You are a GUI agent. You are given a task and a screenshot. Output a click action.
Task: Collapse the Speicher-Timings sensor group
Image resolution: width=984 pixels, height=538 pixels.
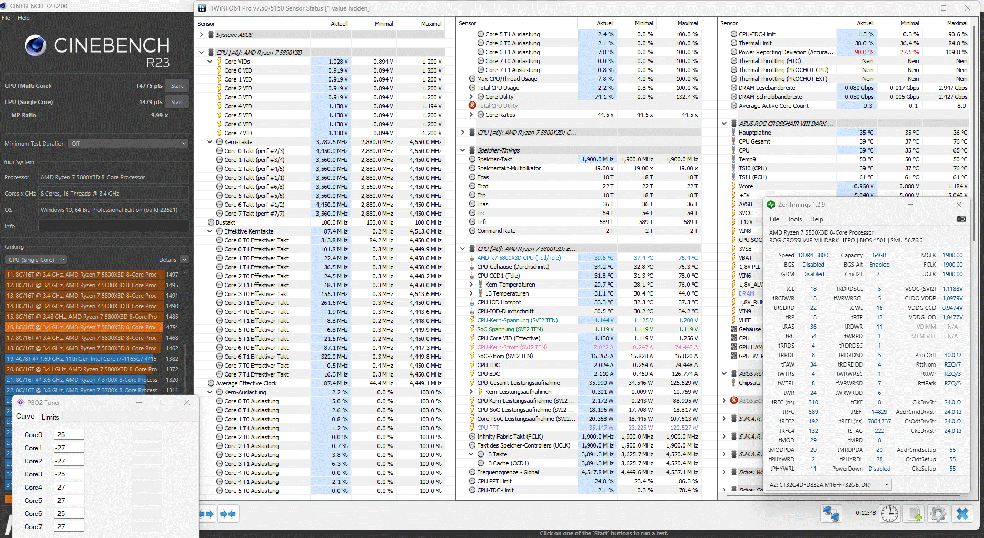pyautogui.click(x=463, y=150)
